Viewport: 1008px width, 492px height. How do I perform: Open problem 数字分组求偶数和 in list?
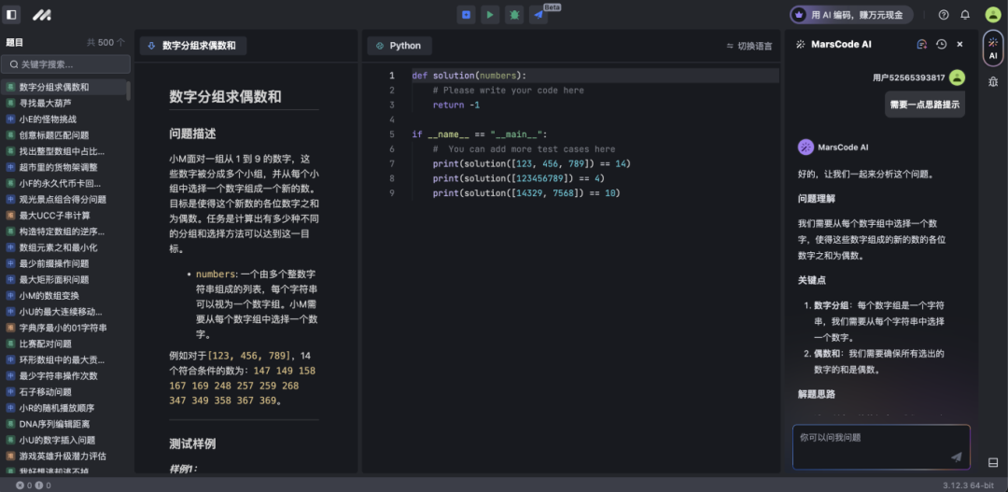[x=64, y=87]
